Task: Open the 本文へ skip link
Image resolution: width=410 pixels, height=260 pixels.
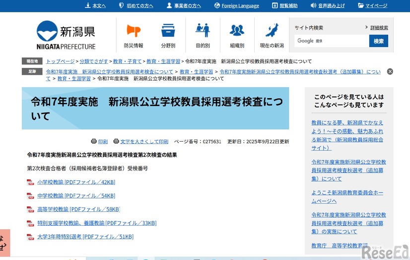Action: coord(96,5)
